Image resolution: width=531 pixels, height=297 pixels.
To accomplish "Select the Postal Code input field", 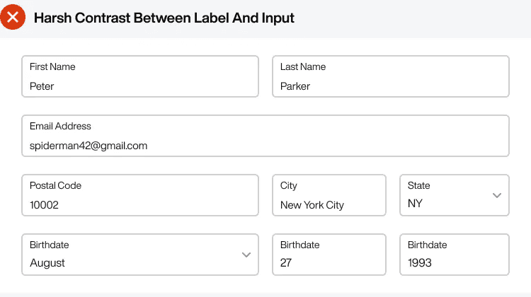I will (140, 195).
